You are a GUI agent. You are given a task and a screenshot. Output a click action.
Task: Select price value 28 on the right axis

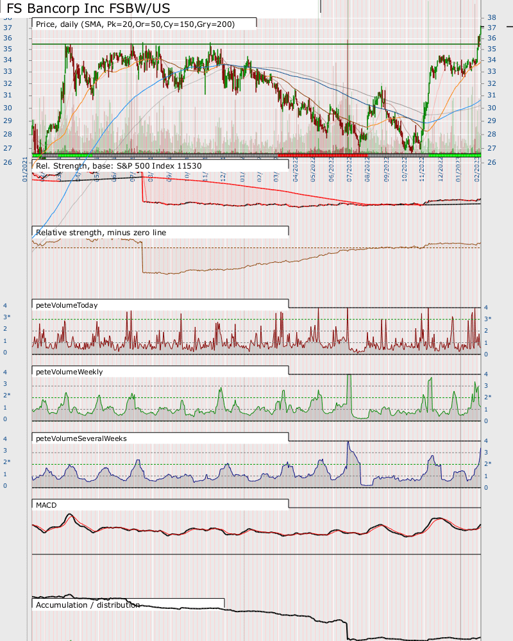[x=491, y=134]
